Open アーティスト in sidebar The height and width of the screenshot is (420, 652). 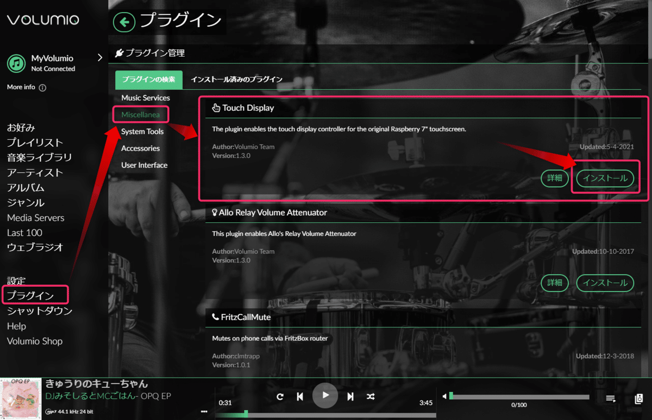click(35, 173)
